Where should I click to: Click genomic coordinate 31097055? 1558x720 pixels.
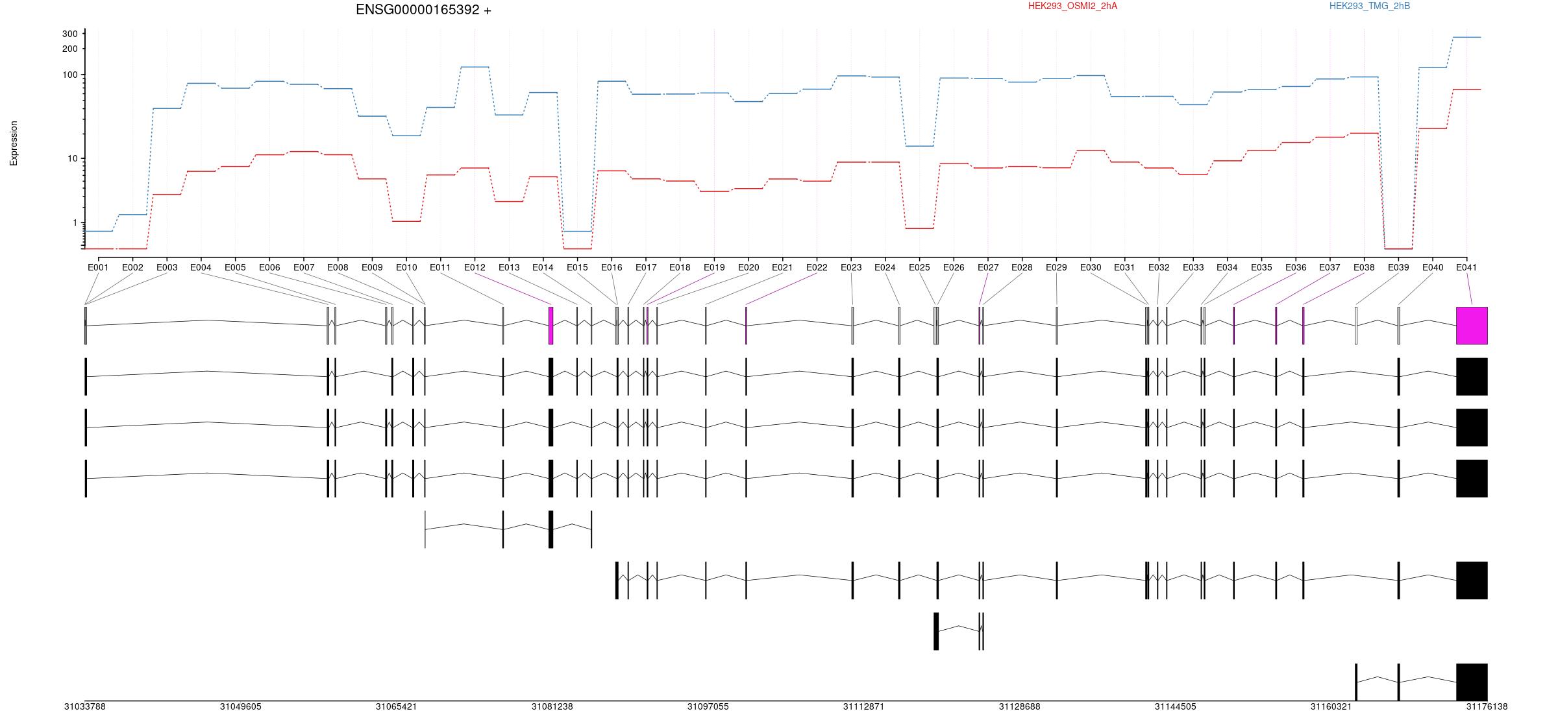(708, 706)
